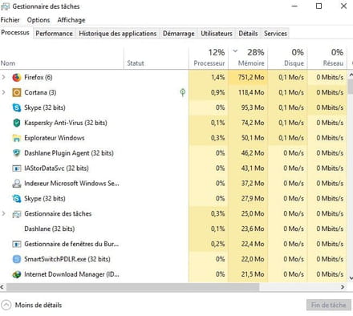Click the Fin de tâche button
353x316 pixels.
(329, 305)
